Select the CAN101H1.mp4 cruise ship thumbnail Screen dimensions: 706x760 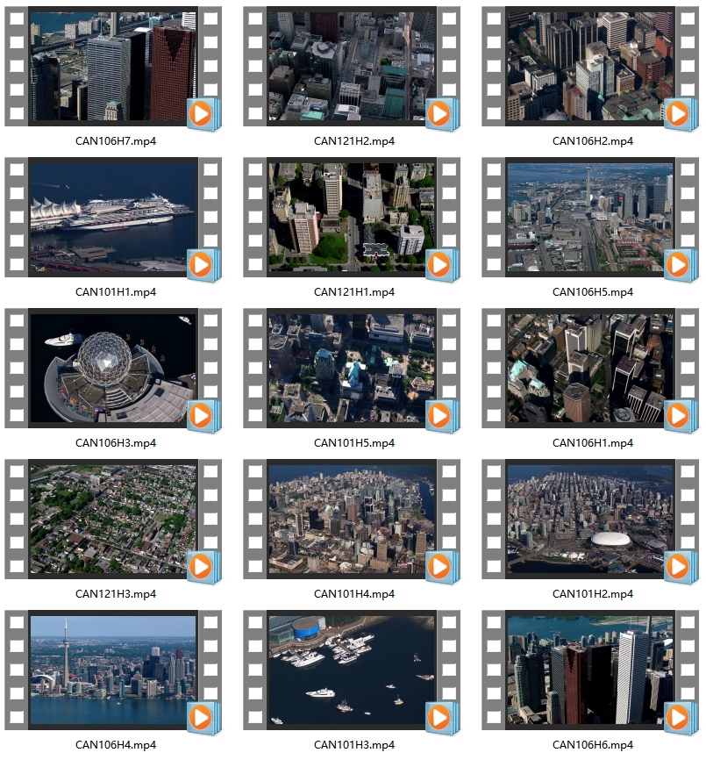click(113, 217)
